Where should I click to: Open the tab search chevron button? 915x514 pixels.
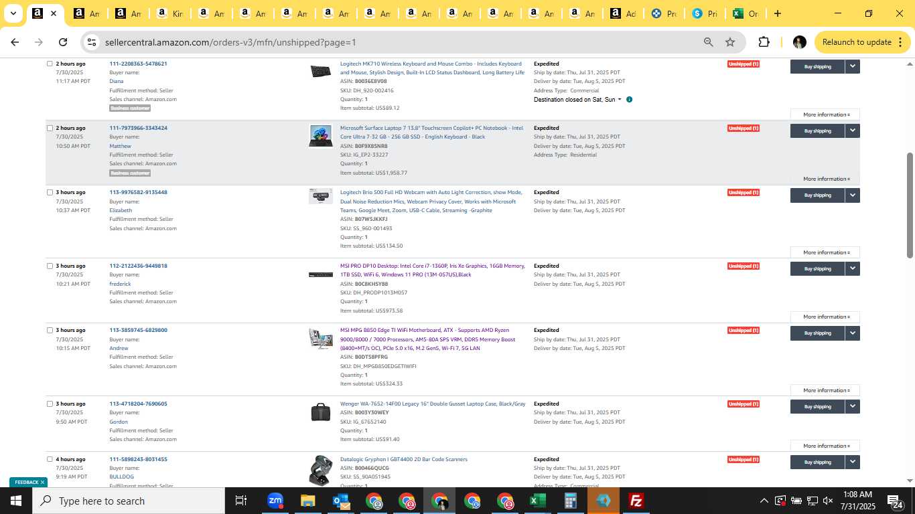click(x=13, y=13)
